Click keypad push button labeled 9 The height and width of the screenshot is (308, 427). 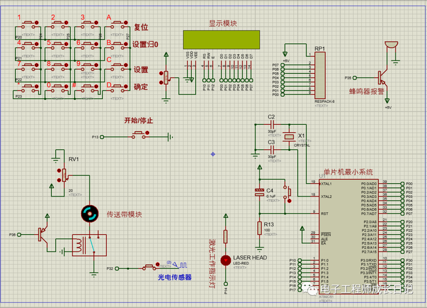(x=88, y=68)
